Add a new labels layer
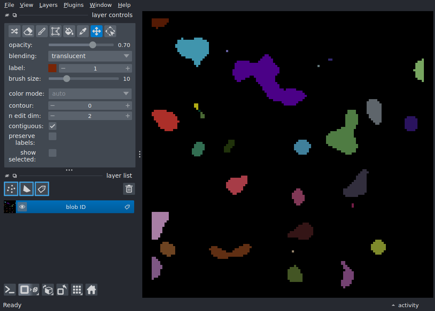The width and height of the screenshot is (435, 311). 42,189
